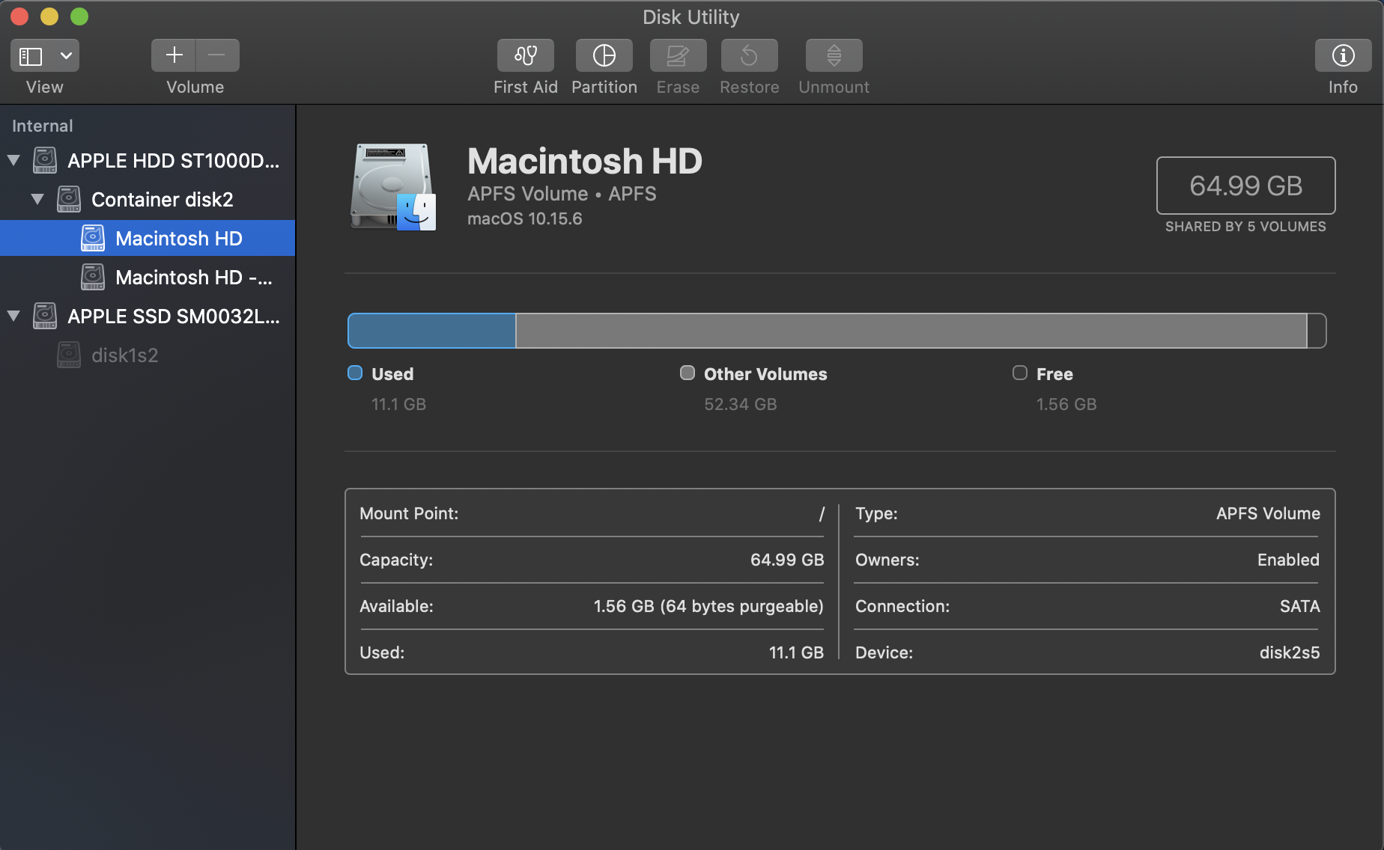Click the blue Used legend swatch
The image size is (1384, 850).
click(x=355, y=373)
